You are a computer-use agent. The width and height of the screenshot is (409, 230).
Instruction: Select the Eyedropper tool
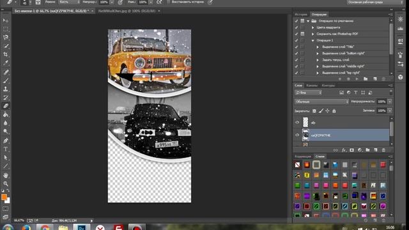pyautogui.click(x=6, y=63)
